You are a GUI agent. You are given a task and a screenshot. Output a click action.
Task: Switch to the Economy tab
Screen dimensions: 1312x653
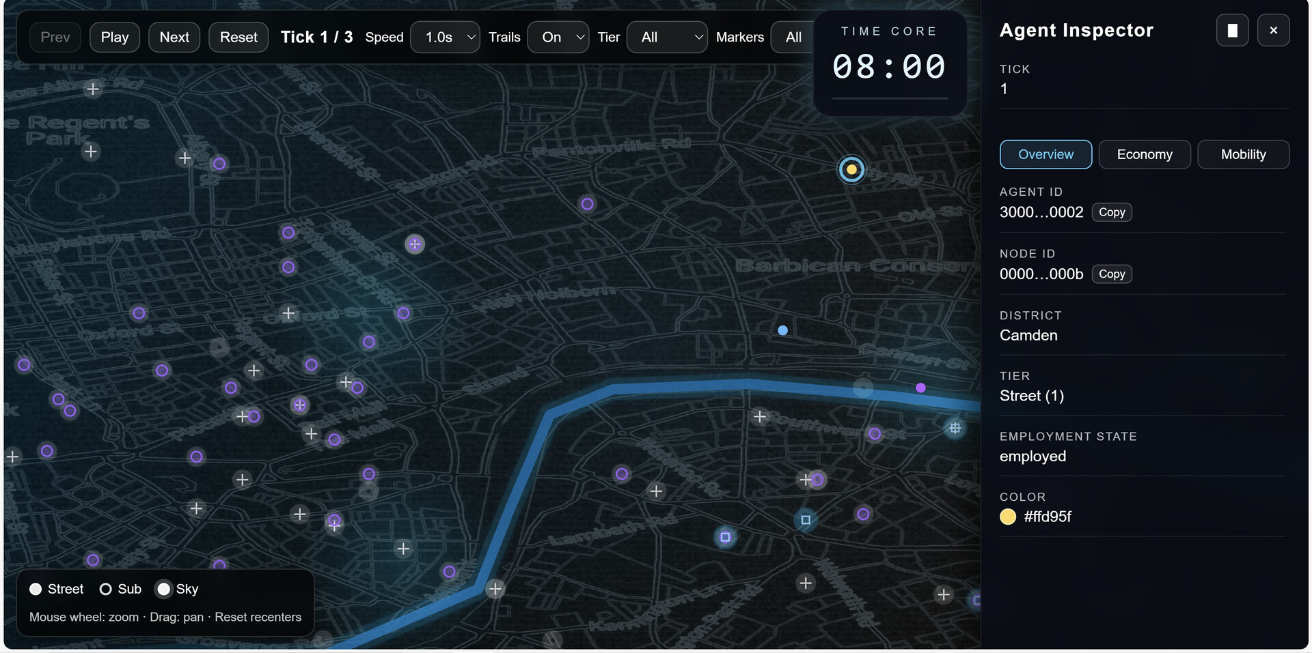click(1144, 154)
